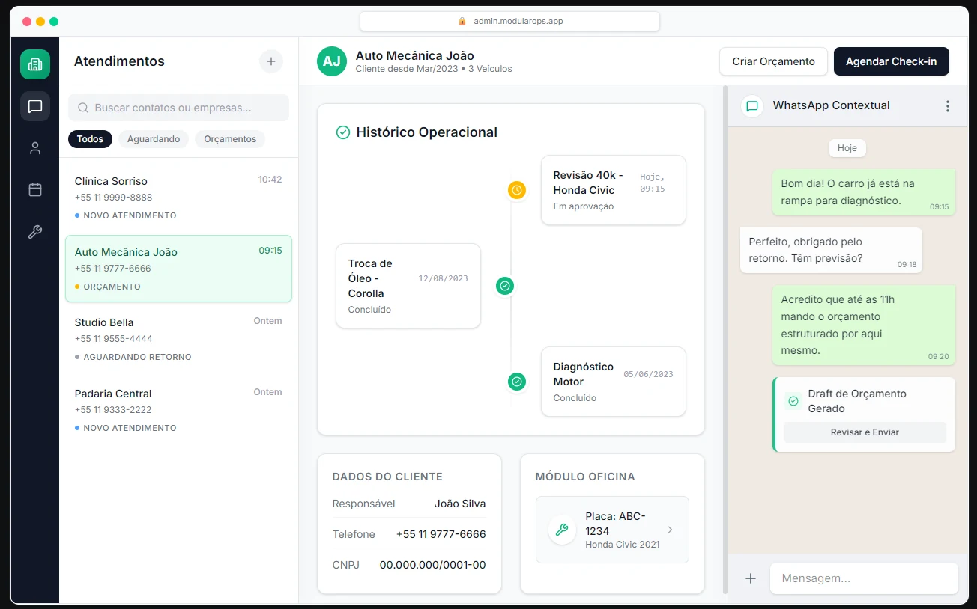Click the message "Acredito que até as 11h"
The width and height of the screenshot is (977, 609).
point(864,325)
